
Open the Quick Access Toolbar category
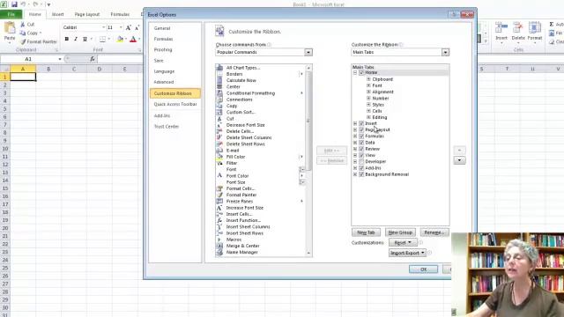[175, 104]
